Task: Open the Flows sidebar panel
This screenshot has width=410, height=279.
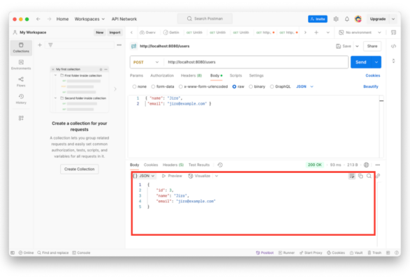Action: tap(21, 82)
